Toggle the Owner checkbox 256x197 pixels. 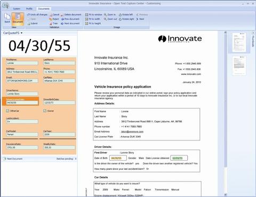[45, 111]
